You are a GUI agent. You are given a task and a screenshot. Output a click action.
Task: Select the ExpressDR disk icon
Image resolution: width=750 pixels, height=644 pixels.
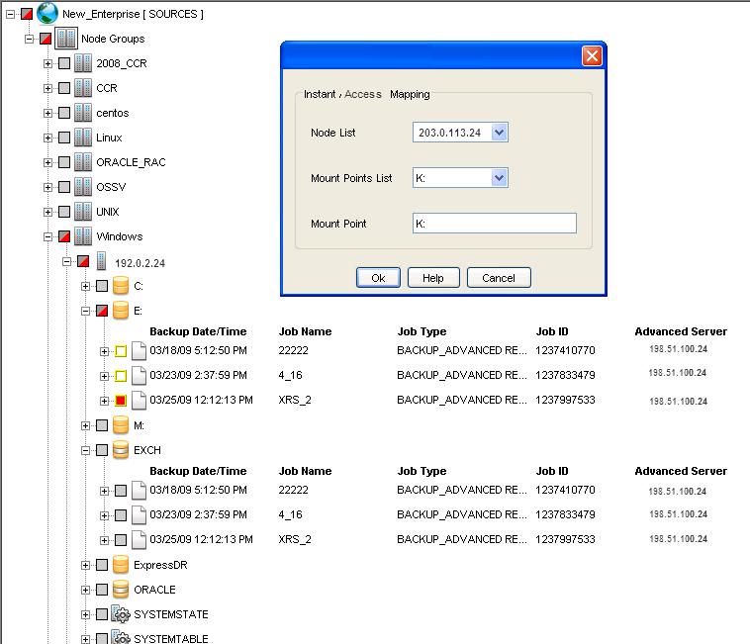tap(121, 565)
